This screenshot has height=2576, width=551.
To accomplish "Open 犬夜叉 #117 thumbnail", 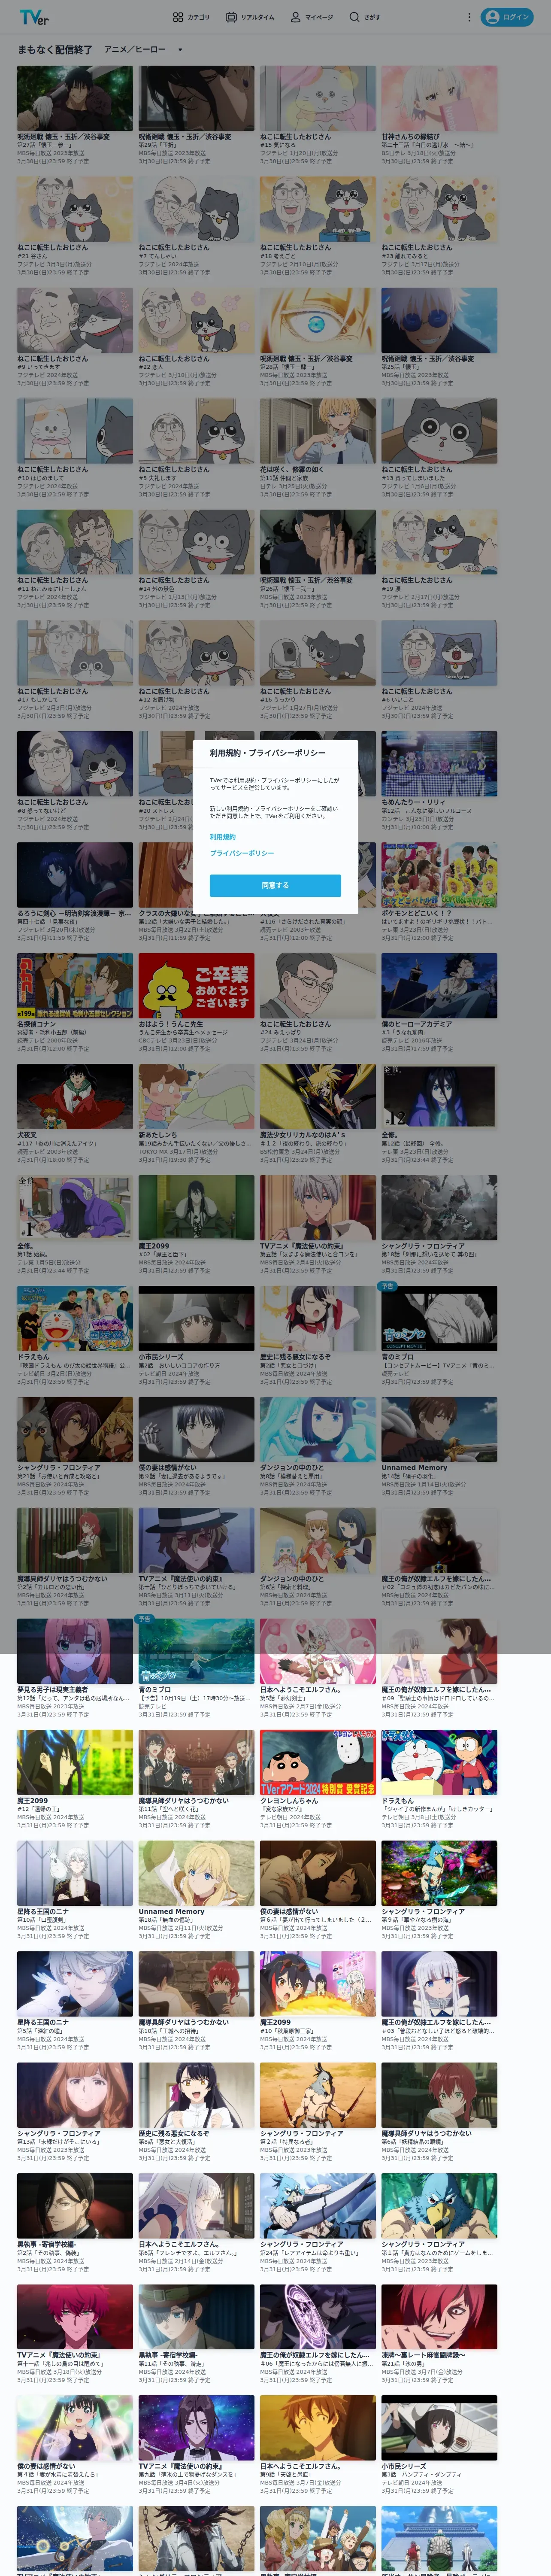I will [75, 1097].
